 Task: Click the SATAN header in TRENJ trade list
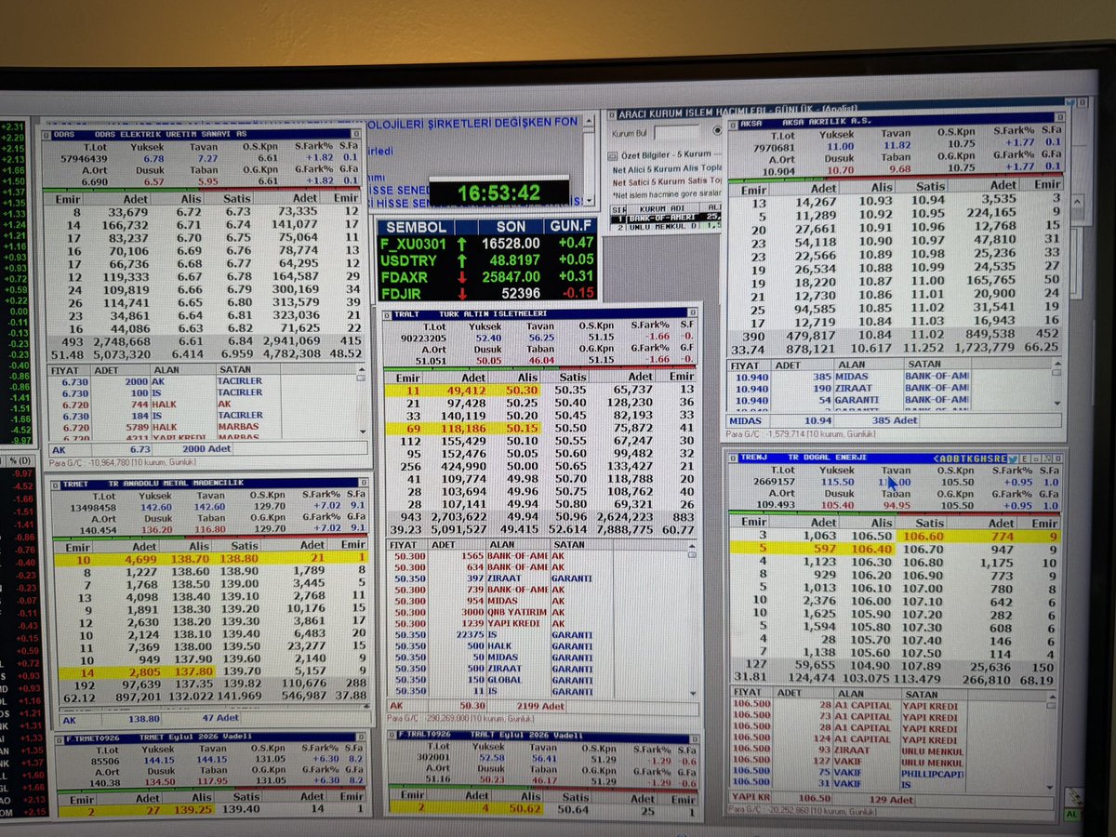point(934,693)
